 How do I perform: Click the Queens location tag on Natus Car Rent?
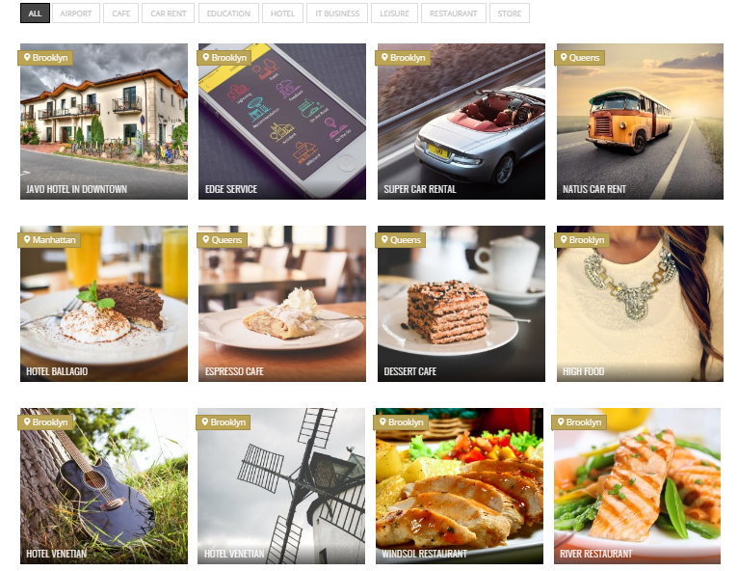pyautogui.click(x=580, y=58)
